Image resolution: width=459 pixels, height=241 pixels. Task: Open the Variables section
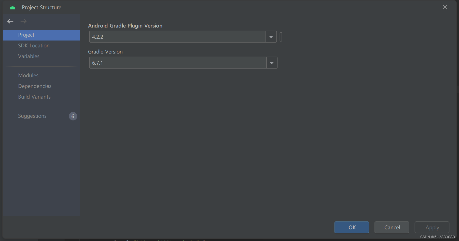click(x=29, y=56)
